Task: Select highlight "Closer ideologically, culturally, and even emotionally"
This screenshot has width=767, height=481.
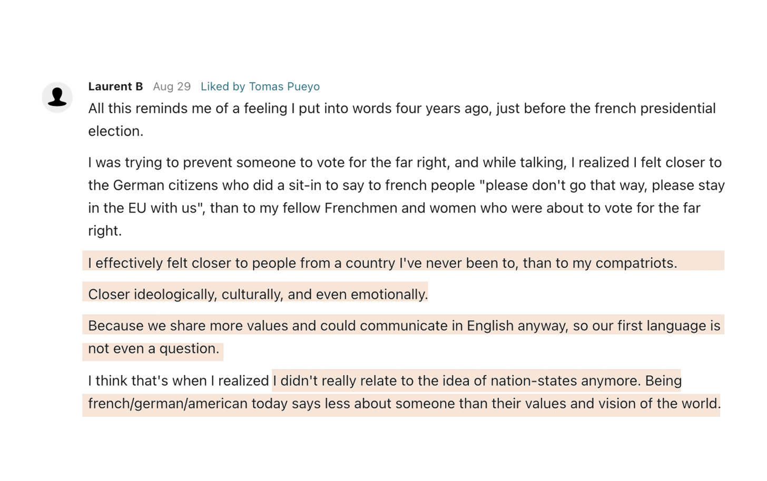Action: 258,294
